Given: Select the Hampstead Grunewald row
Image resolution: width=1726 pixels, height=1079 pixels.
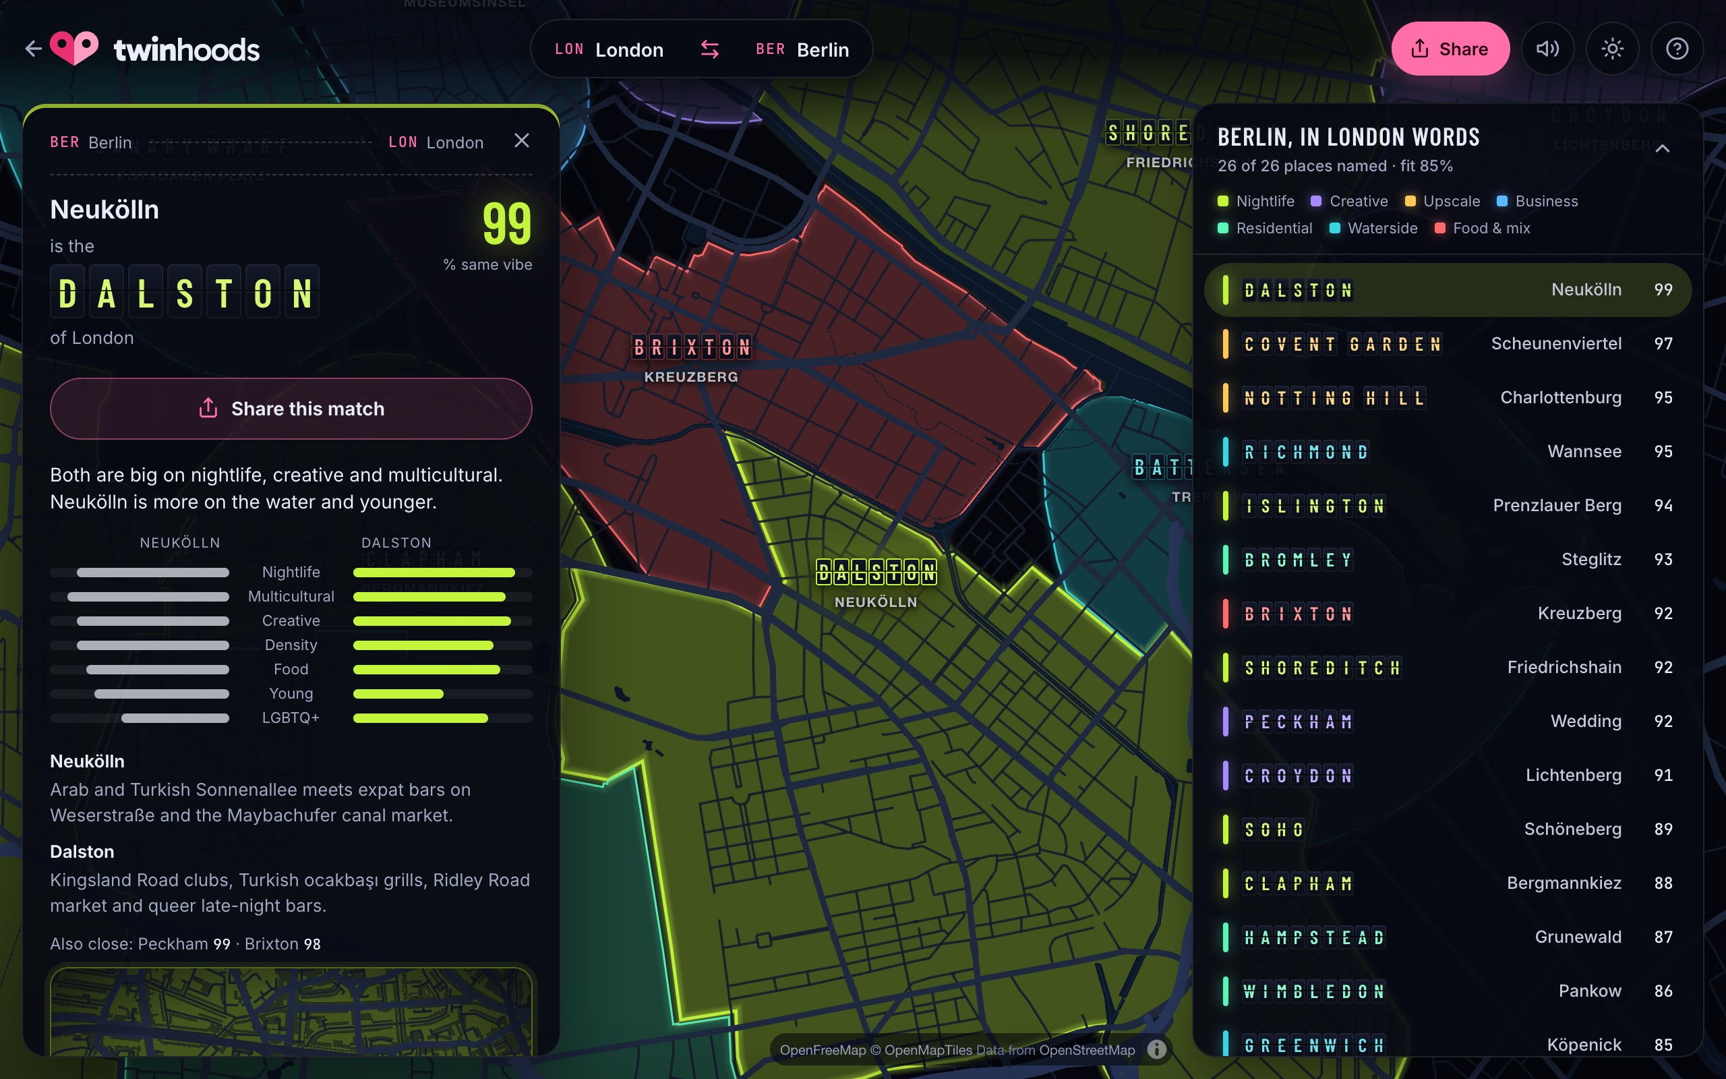Looking at the screenshot, I should 1447,937.
